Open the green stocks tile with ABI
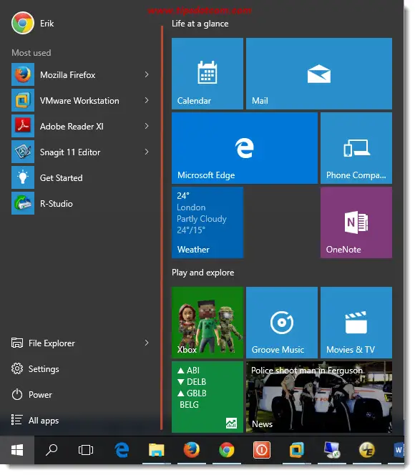Screen dimensions: 415x475 (x=207, y=397)
